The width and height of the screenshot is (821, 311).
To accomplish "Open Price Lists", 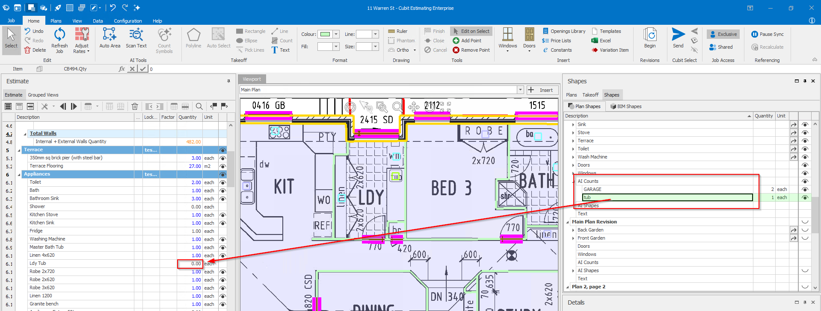I will point(557,41).
